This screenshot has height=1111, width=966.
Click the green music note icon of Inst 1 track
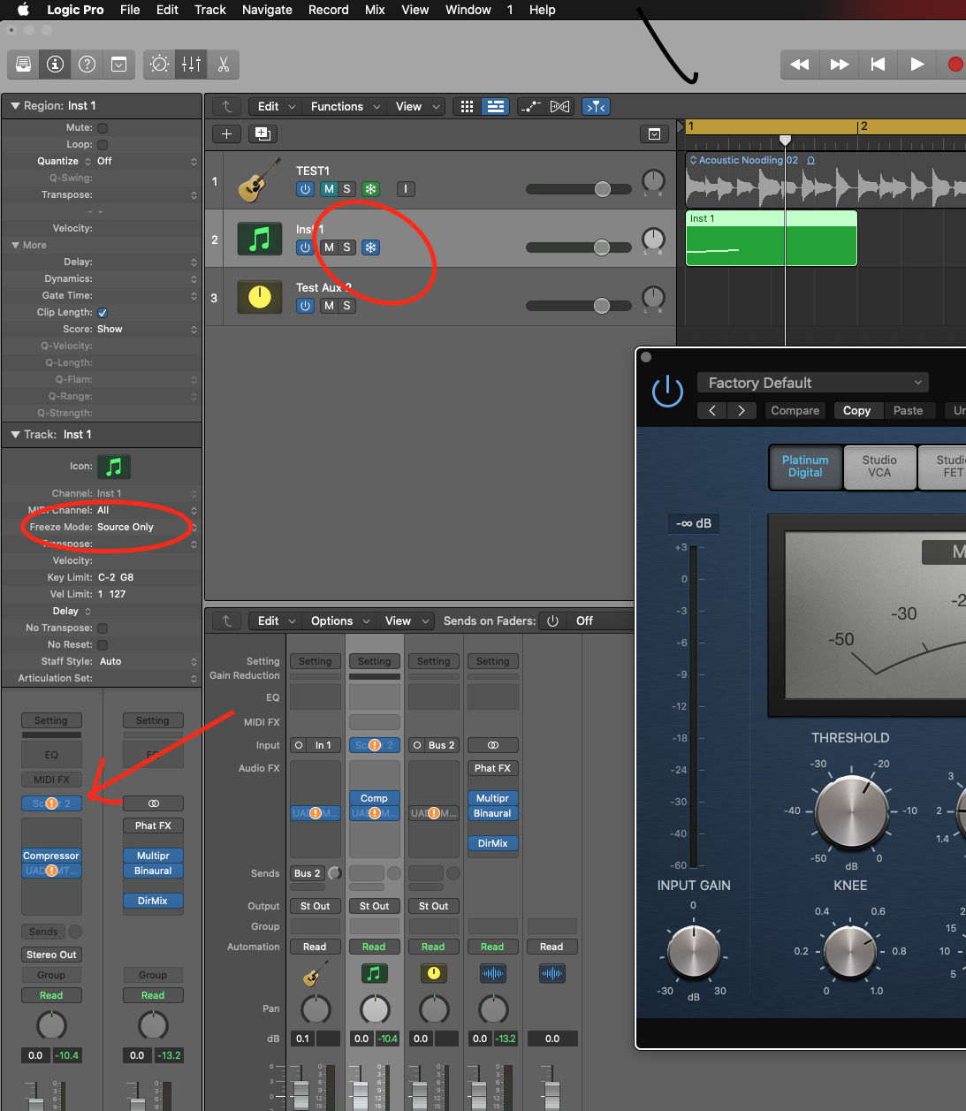(260, 239)
